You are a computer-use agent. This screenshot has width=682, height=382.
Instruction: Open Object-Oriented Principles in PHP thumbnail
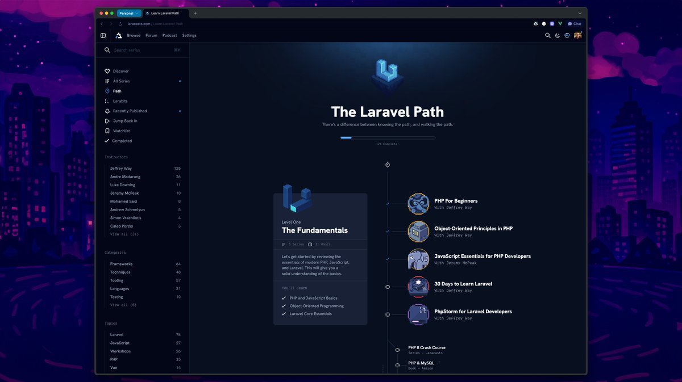click(x=418, y=232)
